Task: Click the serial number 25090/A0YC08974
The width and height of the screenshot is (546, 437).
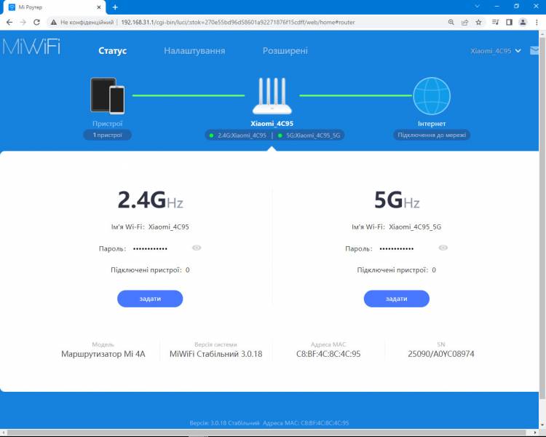Action: (x=441, y=354)
